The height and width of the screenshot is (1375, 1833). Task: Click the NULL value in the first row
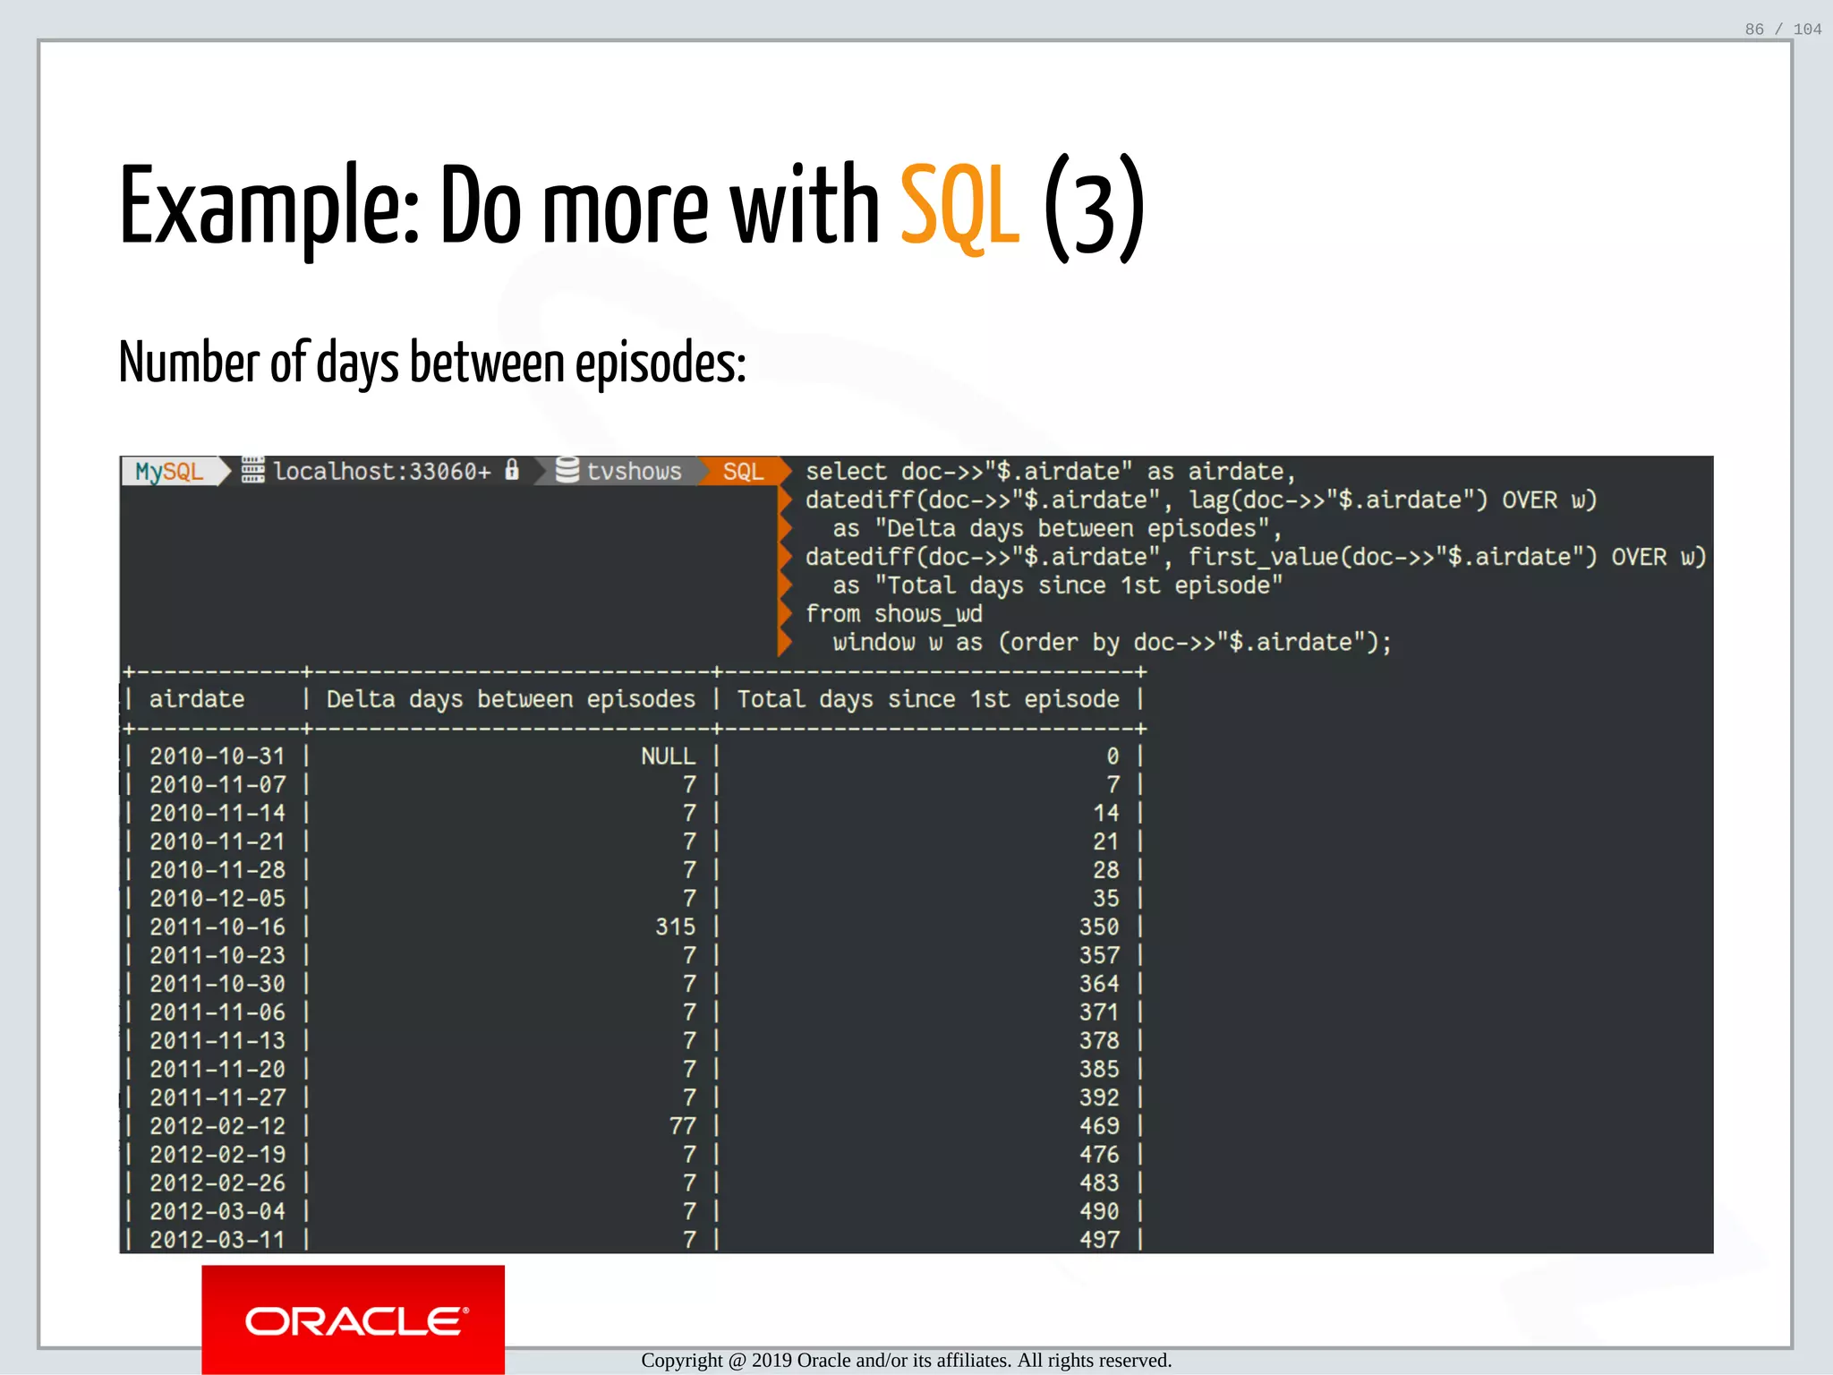[668, 756]
